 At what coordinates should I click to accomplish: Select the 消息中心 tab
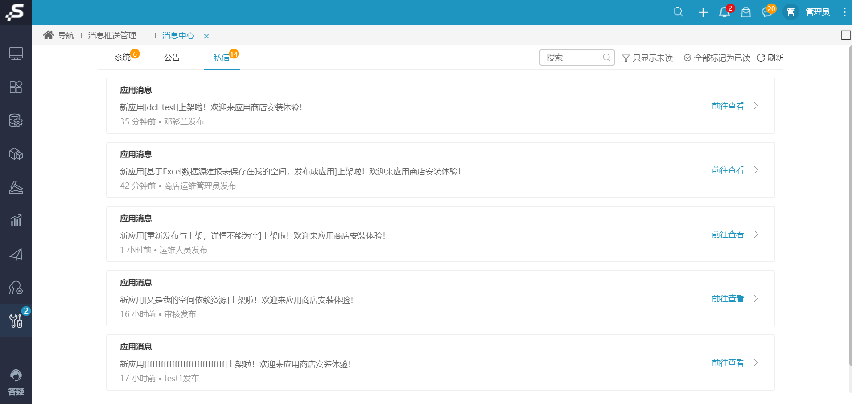(x=178, y=36)
